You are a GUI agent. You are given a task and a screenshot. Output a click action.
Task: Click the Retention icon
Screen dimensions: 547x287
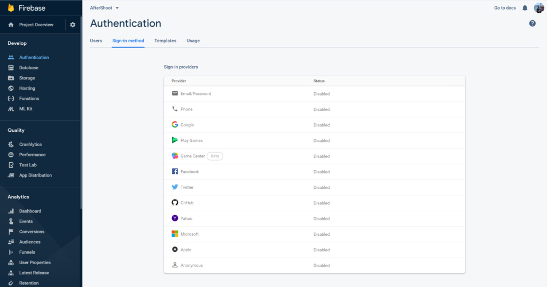(x=11, y=283)
